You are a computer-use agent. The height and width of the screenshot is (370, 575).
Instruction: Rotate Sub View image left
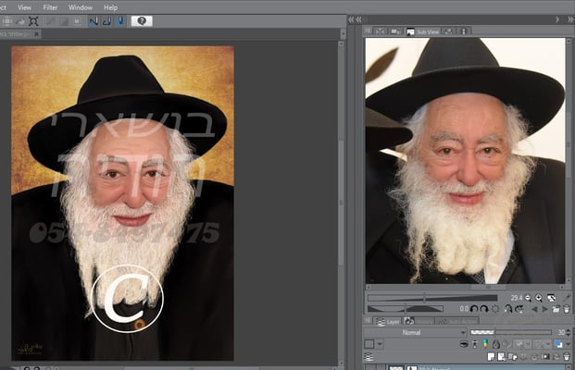474,309
